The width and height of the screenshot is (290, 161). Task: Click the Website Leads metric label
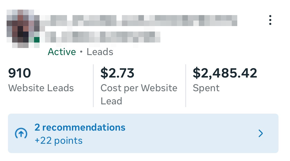tap(41, 88)
